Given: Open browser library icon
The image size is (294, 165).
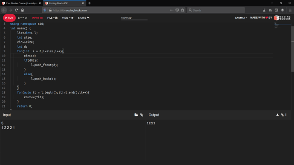Looking at the screenshot, I should [270, 10].
